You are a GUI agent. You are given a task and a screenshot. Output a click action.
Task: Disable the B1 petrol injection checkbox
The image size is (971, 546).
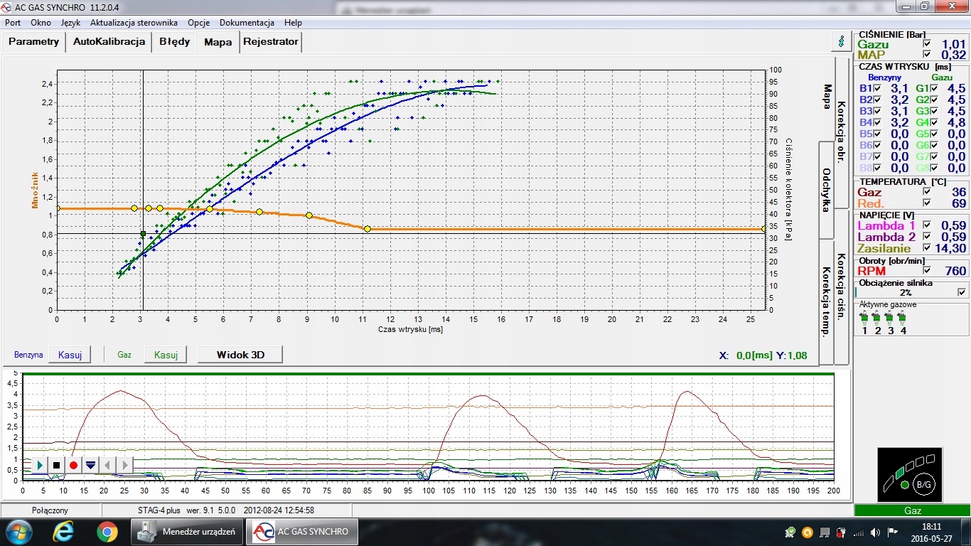point(877,88)
